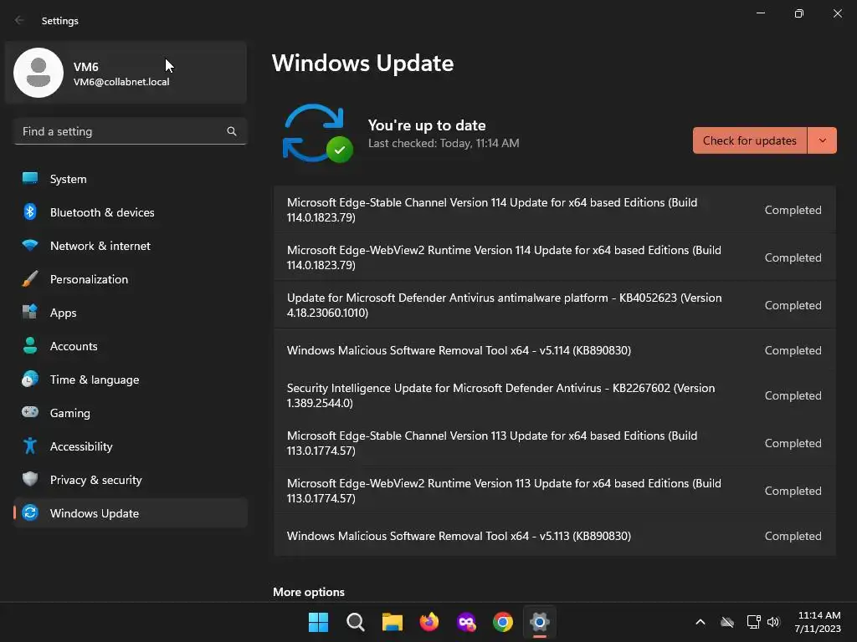Click Completed status of Security Intelligence Update
Screen dimensions: 857x642
click(x=793, y=395)
